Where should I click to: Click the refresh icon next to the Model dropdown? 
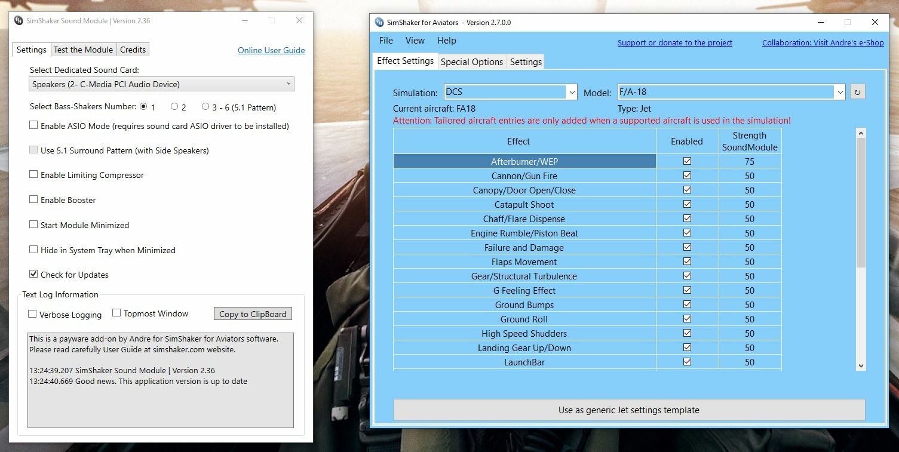point(857,92)
